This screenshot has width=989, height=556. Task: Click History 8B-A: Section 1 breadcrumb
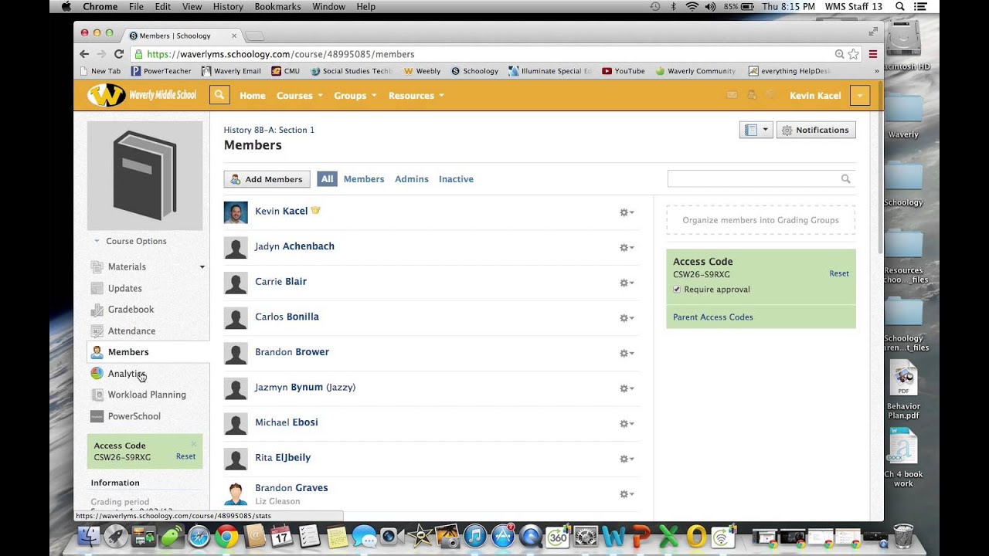tap(269, 130)
